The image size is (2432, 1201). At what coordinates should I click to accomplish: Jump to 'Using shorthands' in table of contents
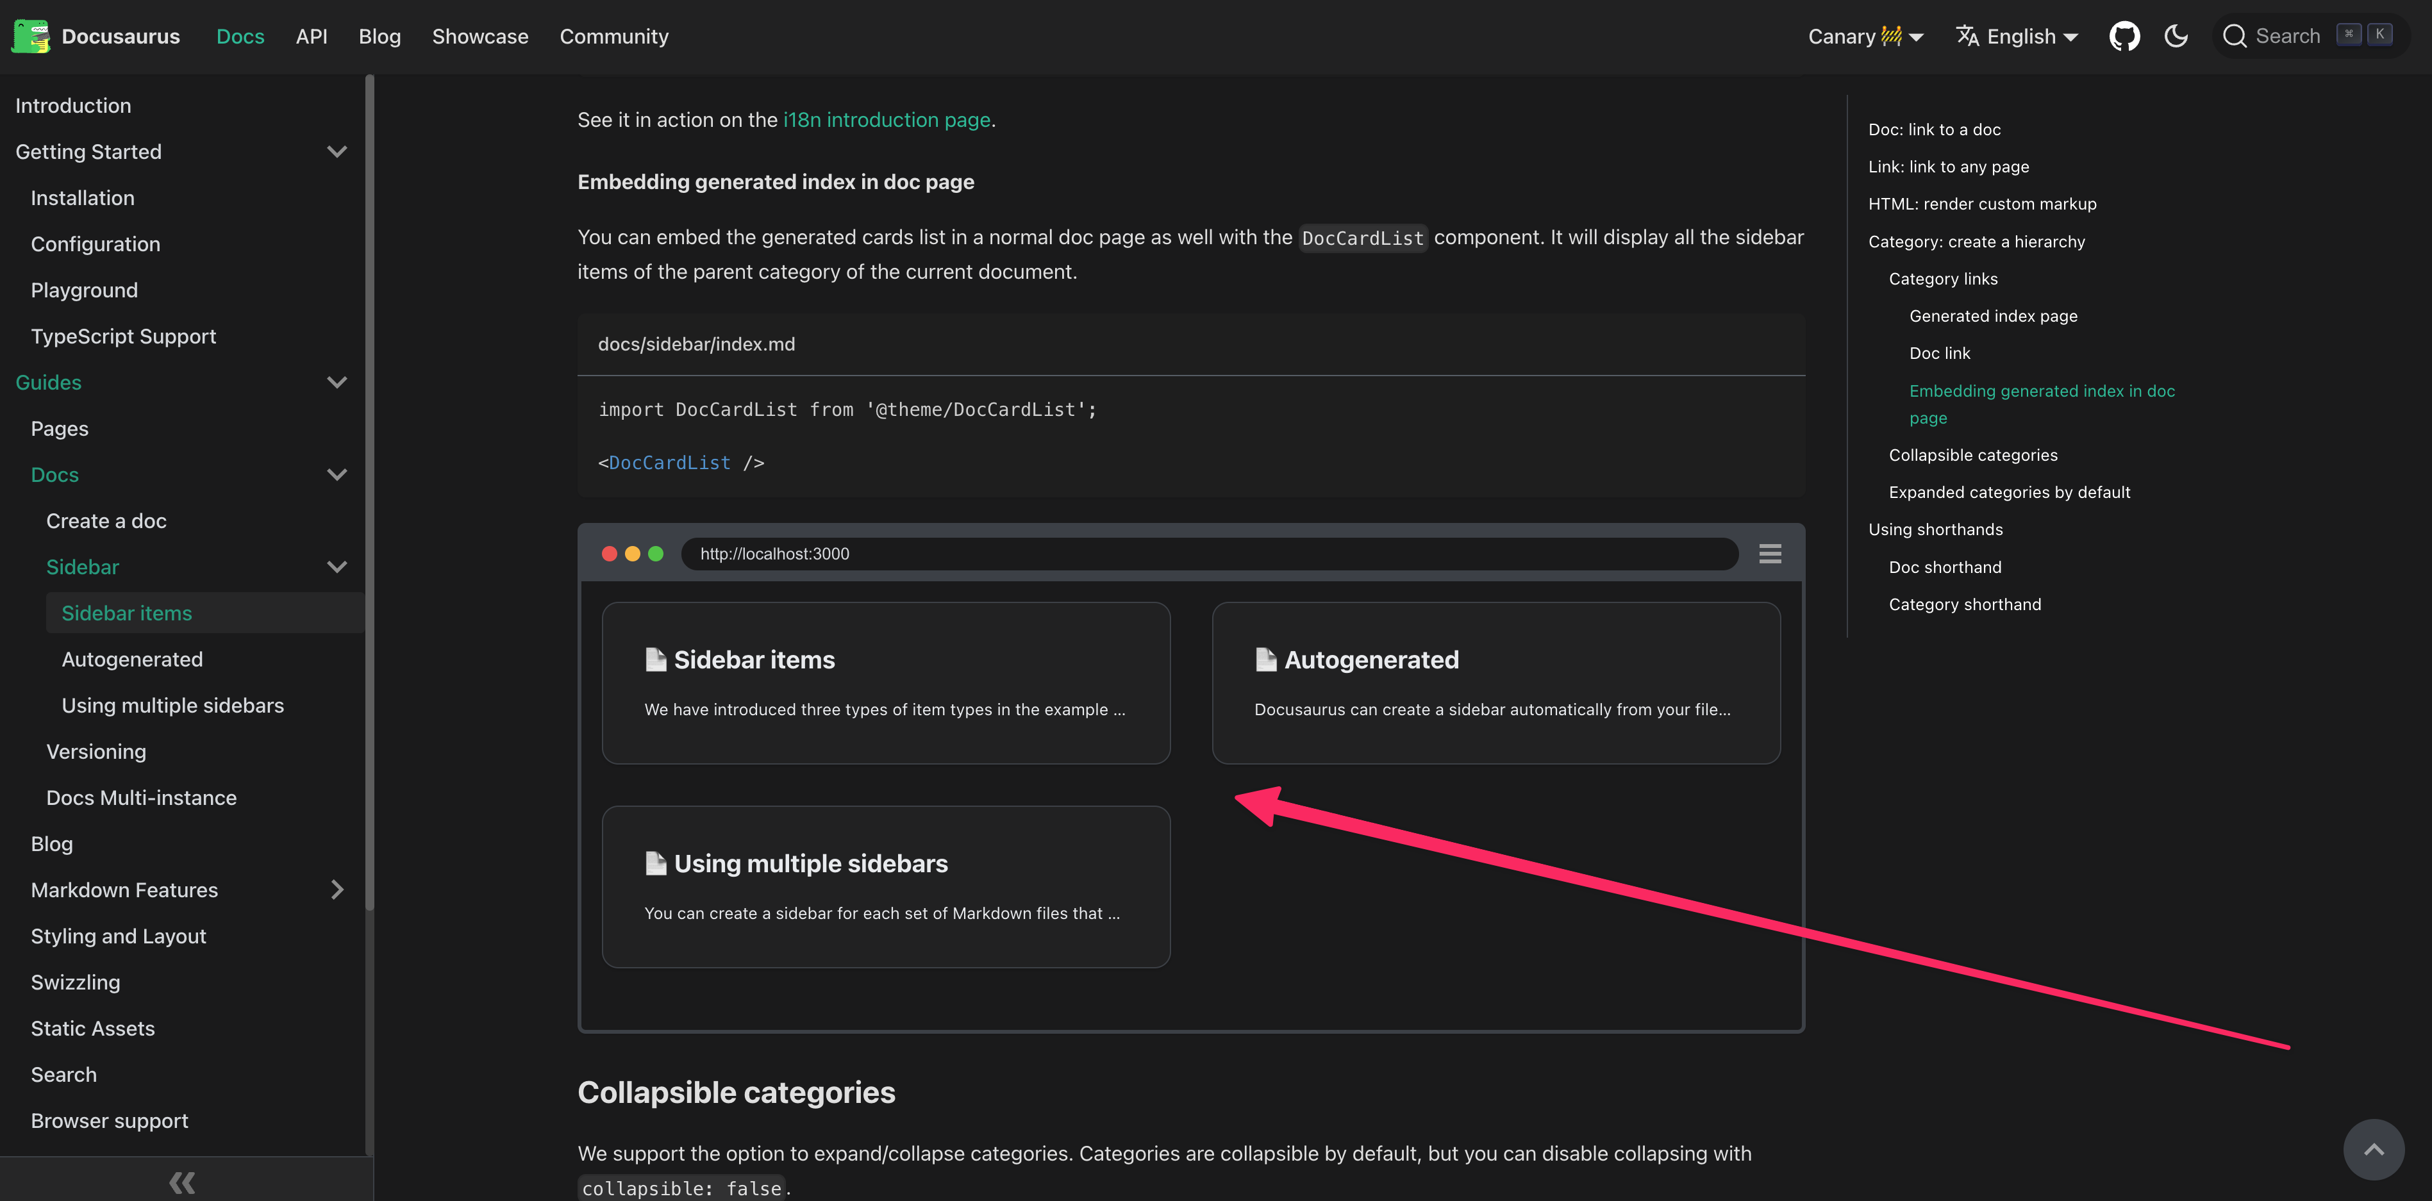click(x=1935, y=530)
